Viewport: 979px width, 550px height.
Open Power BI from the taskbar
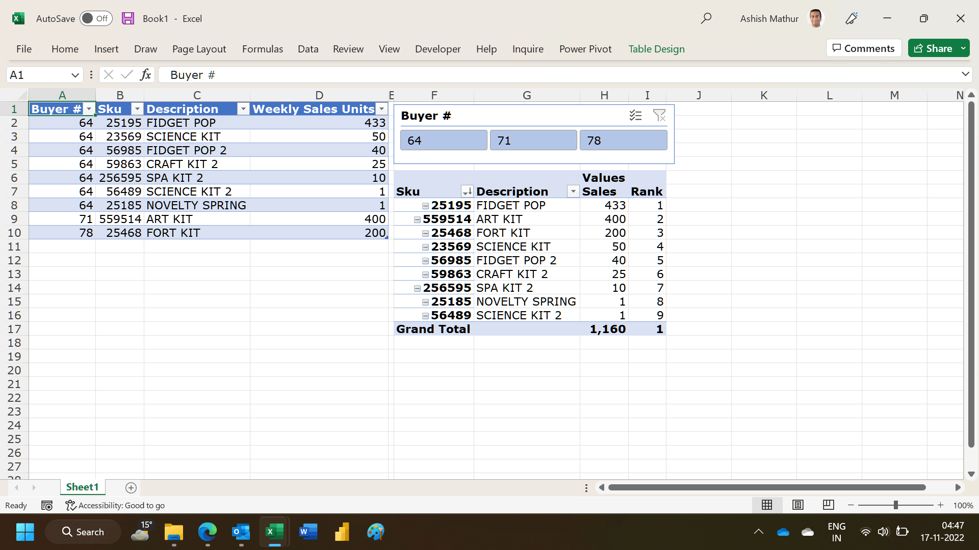342,532
